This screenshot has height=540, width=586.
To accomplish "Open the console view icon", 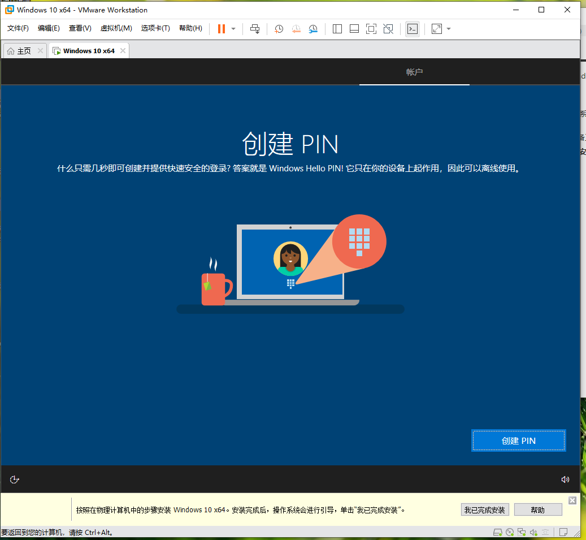I will [413, 29].
